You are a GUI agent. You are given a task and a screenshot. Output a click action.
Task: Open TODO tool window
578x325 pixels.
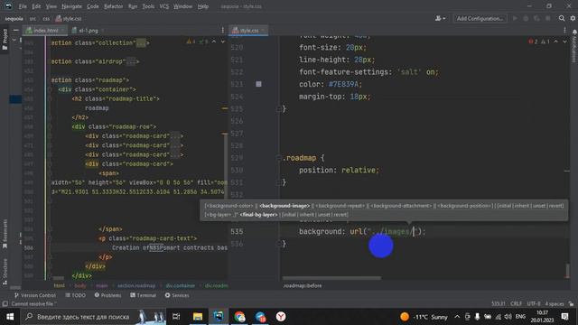point(76,295)
